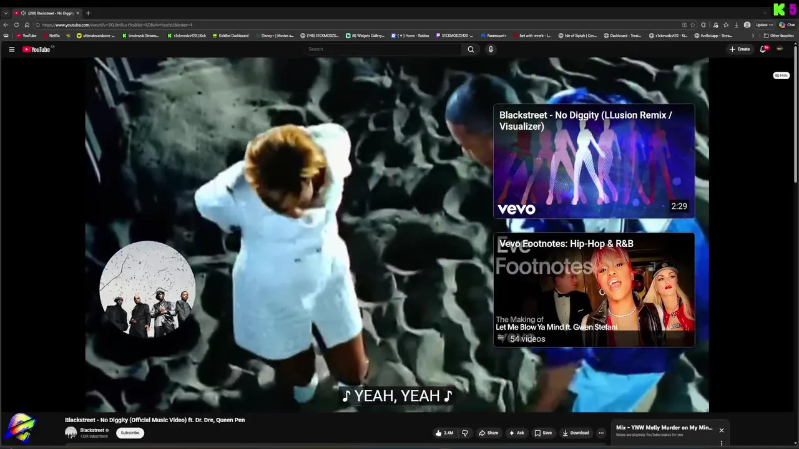Close the Blackstreet browser tab
The height and width of the screenshot is (449, 799).
tap(77, 13)
